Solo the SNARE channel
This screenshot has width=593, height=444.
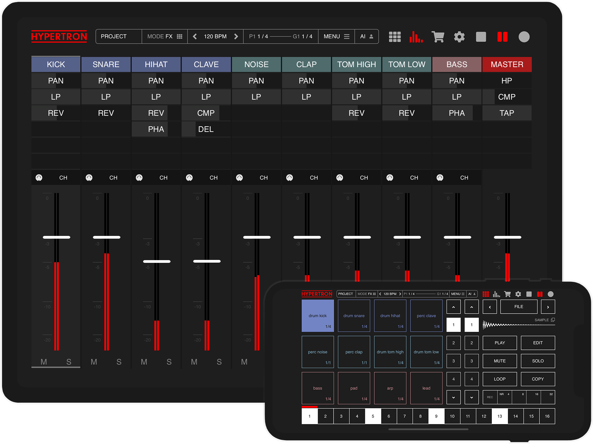point(119,362)
